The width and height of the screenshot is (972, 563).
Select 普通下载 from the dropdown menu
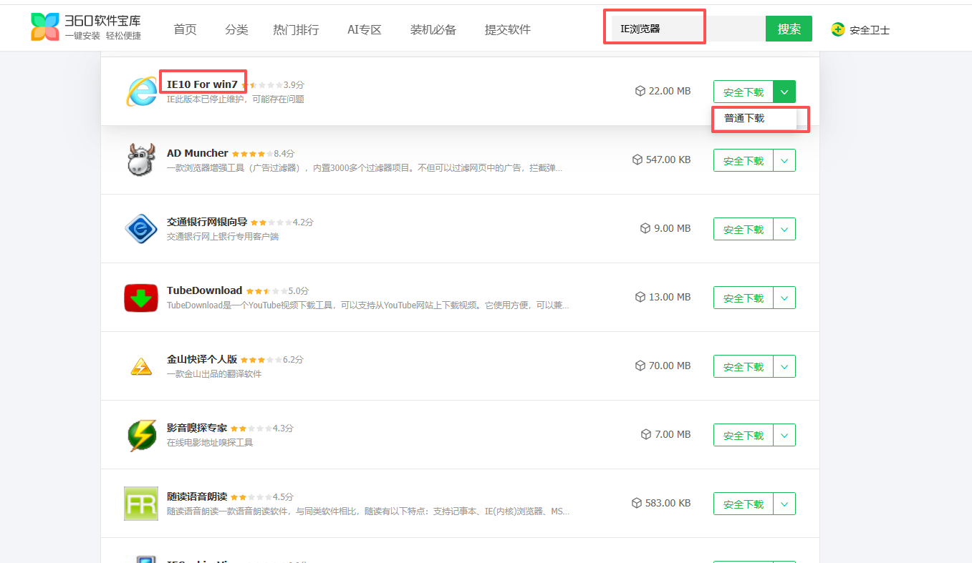tap(744, 118)
